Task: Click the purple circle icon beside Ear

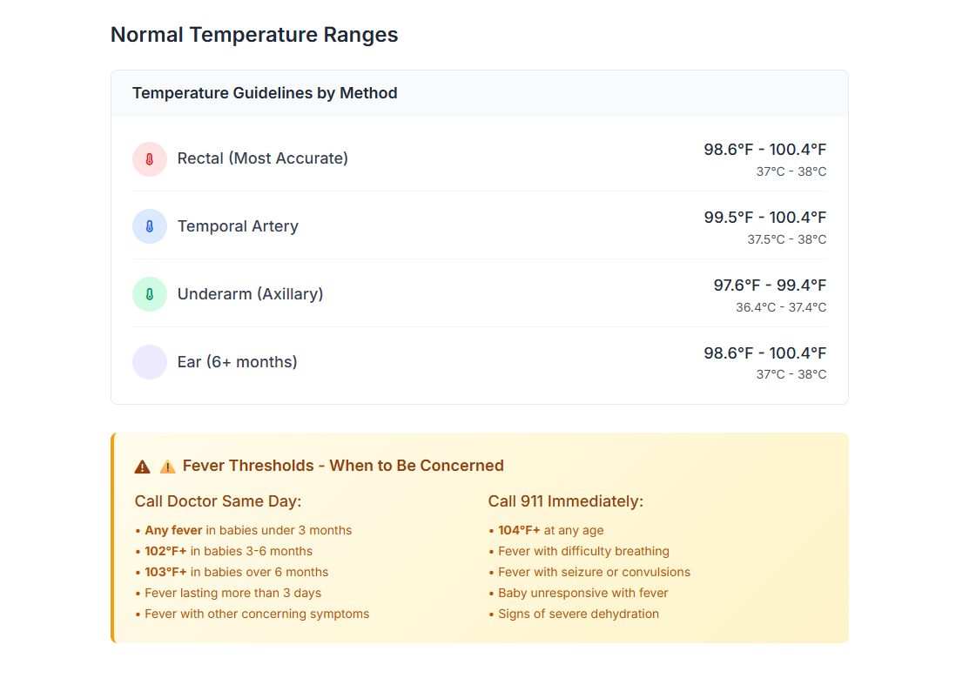Action: point(150,362)
